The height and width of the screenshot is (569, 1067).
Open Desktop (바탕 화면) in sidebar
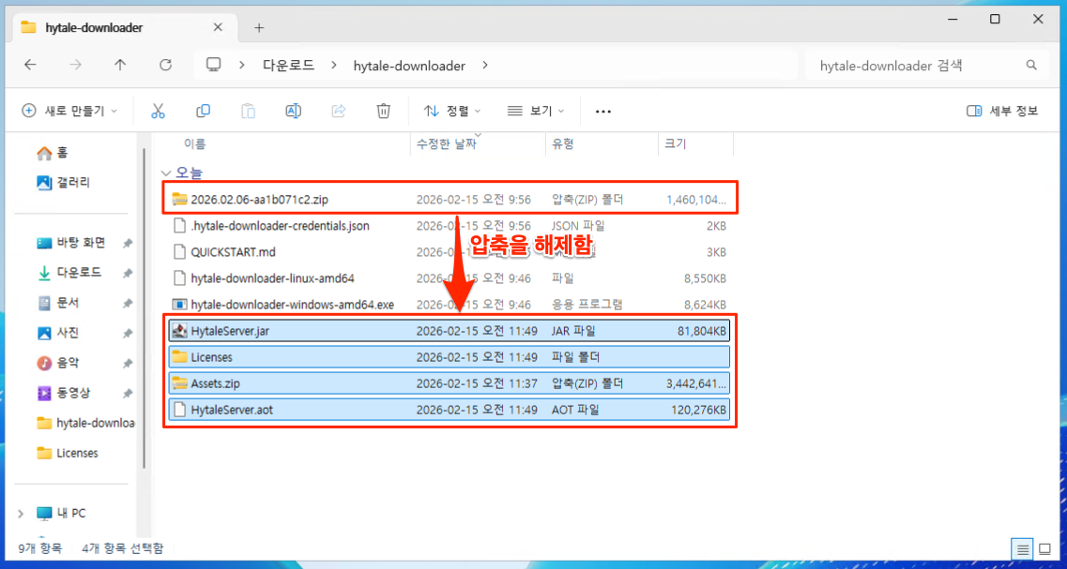click(71, 243)
